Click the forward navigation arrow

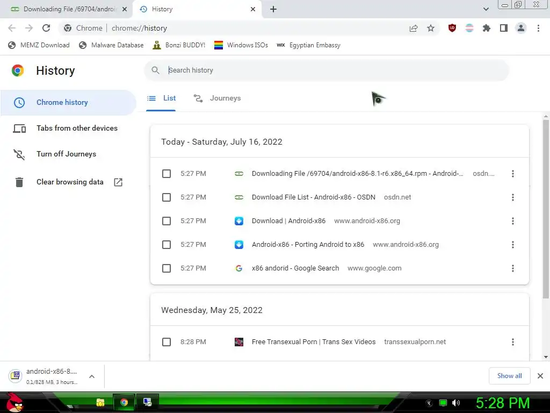point(29,28)
